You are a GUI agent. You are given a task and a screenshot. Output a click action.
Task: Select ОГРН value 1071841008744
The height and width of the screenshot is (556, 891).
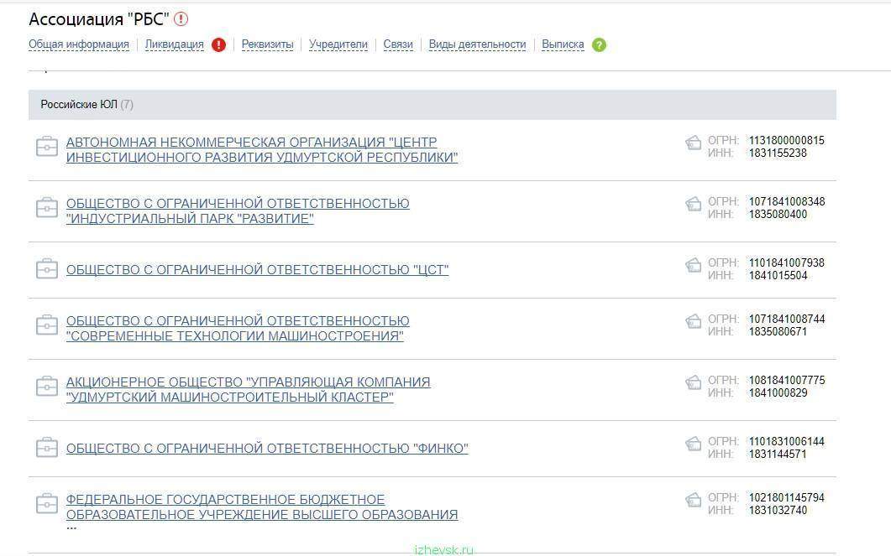click(x=787, y=319)
